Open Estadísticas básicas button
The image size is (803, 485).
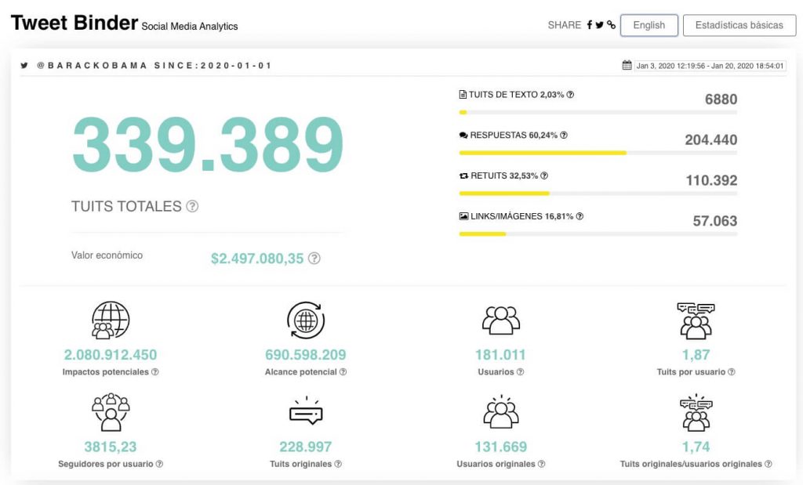point(739,25)
